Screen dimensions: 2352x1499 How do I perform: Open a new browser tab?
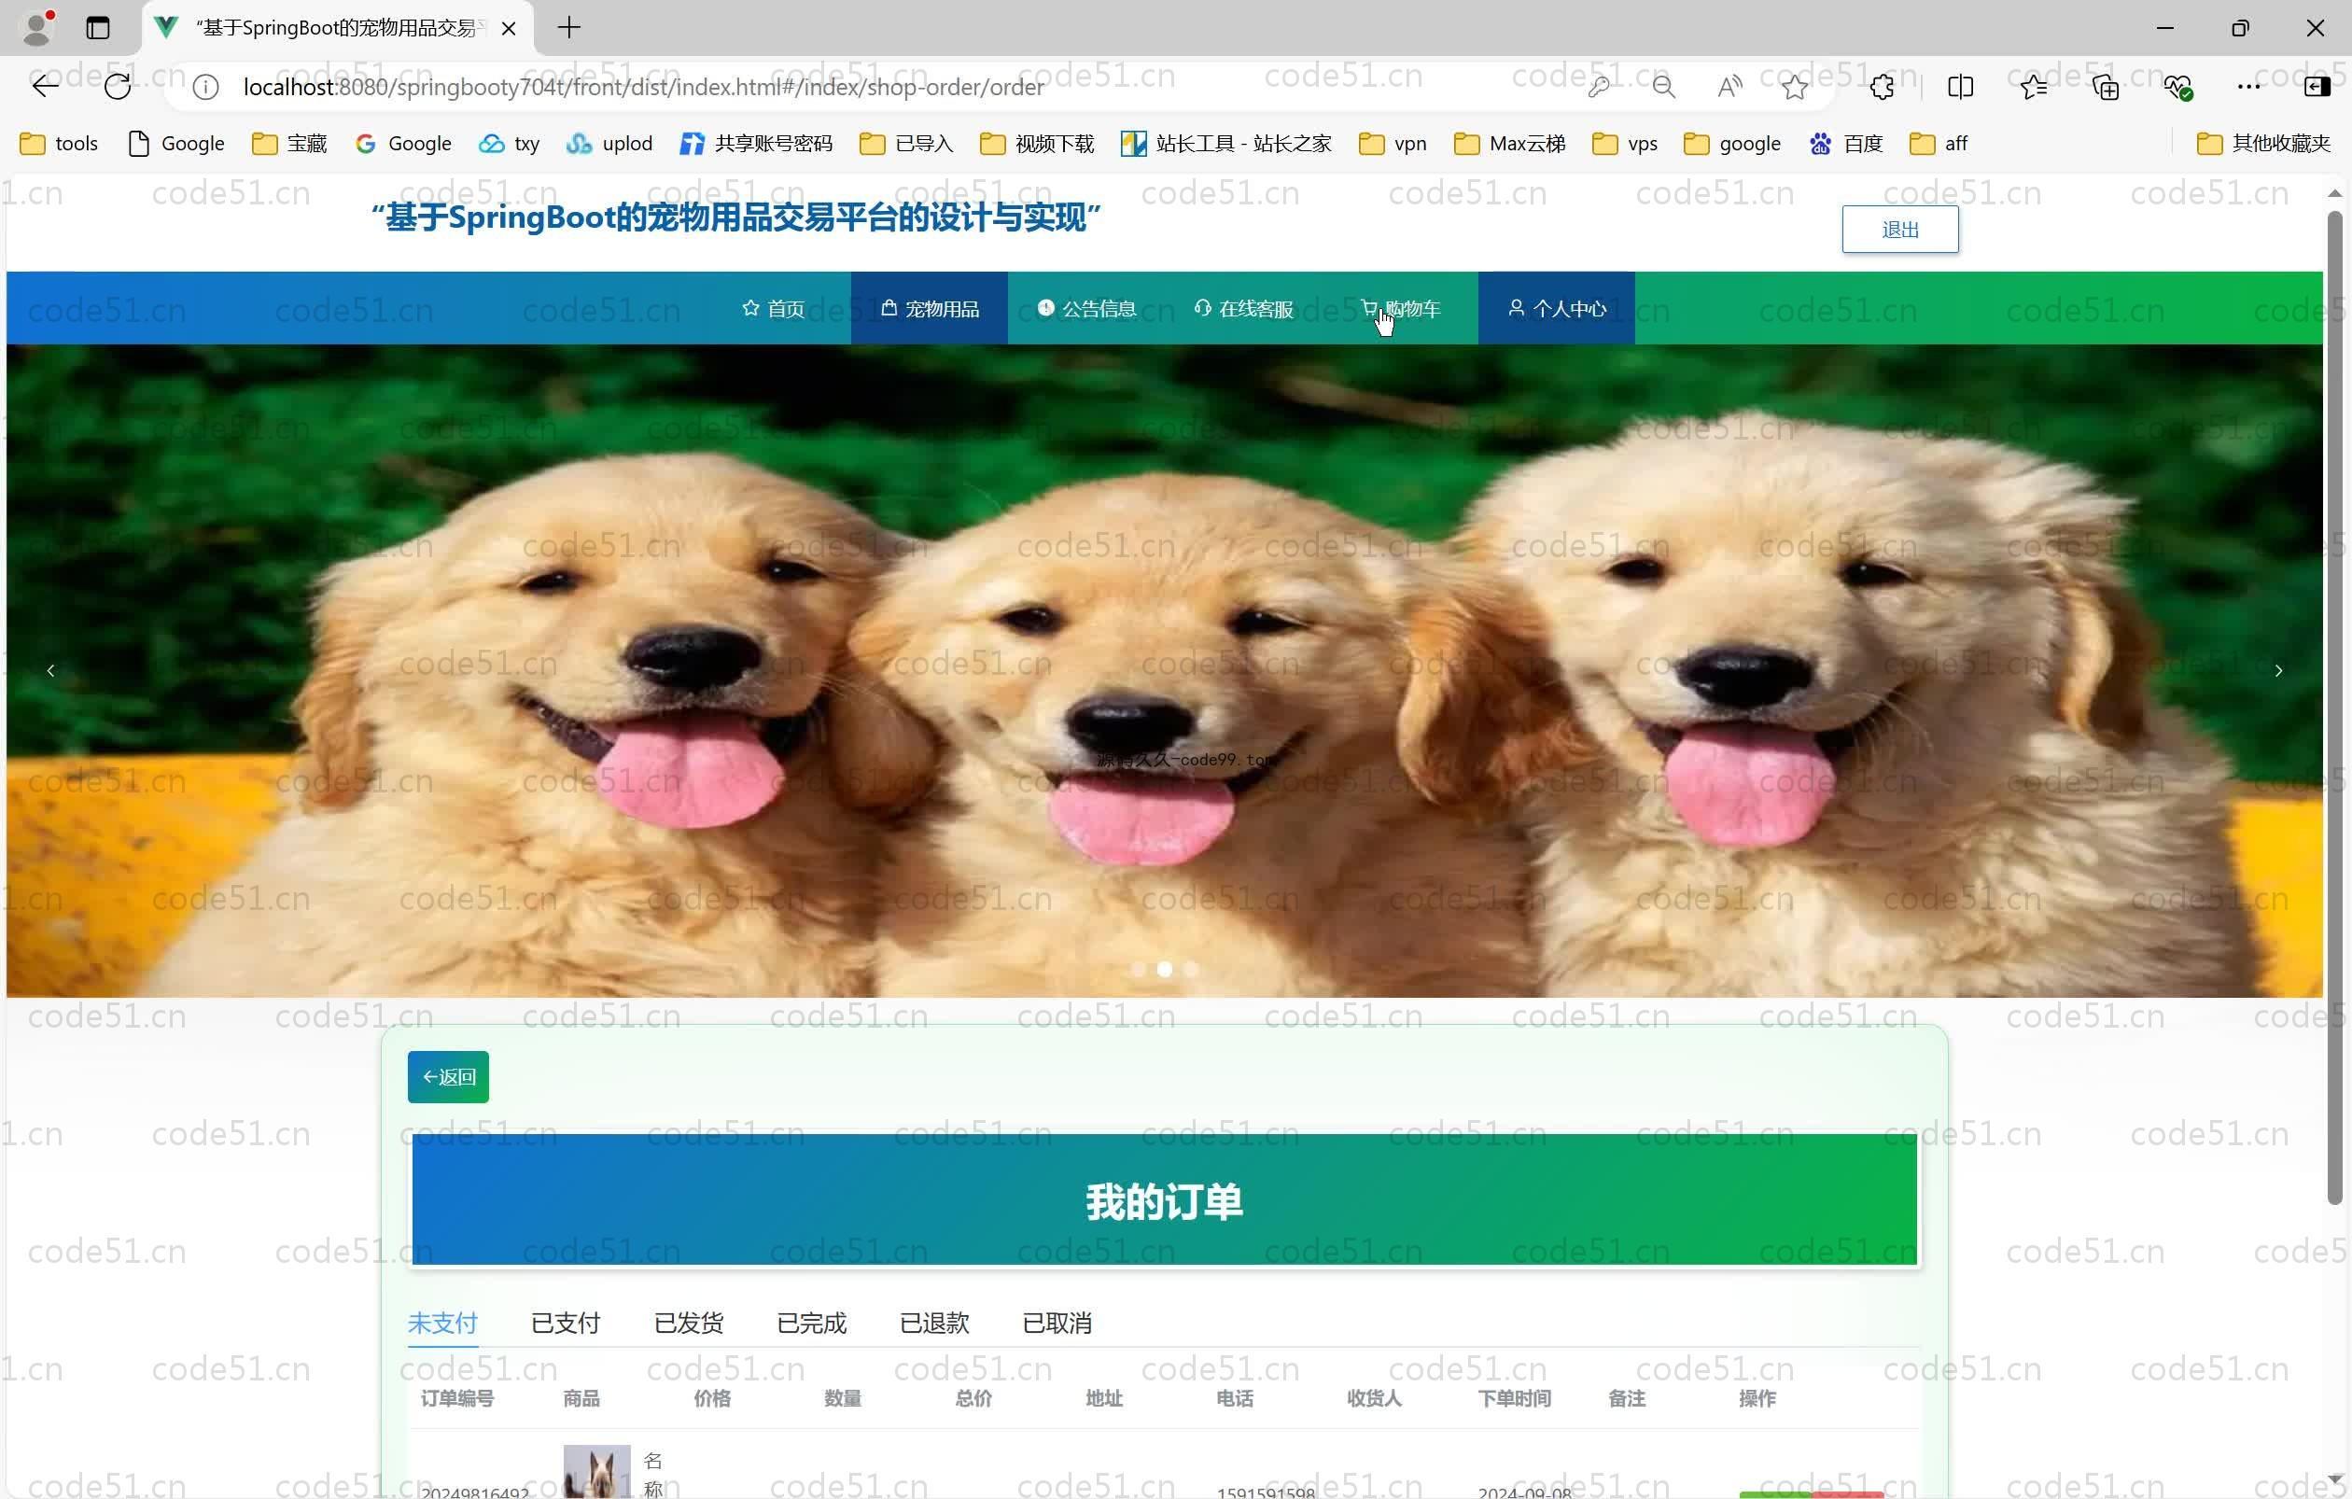point(568,27)
